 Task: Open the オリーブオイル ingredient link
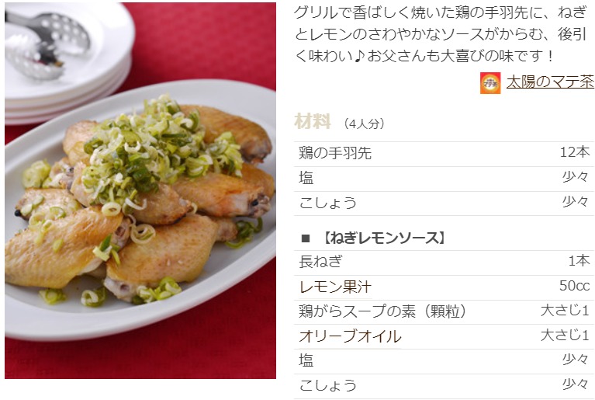point(350,336)
